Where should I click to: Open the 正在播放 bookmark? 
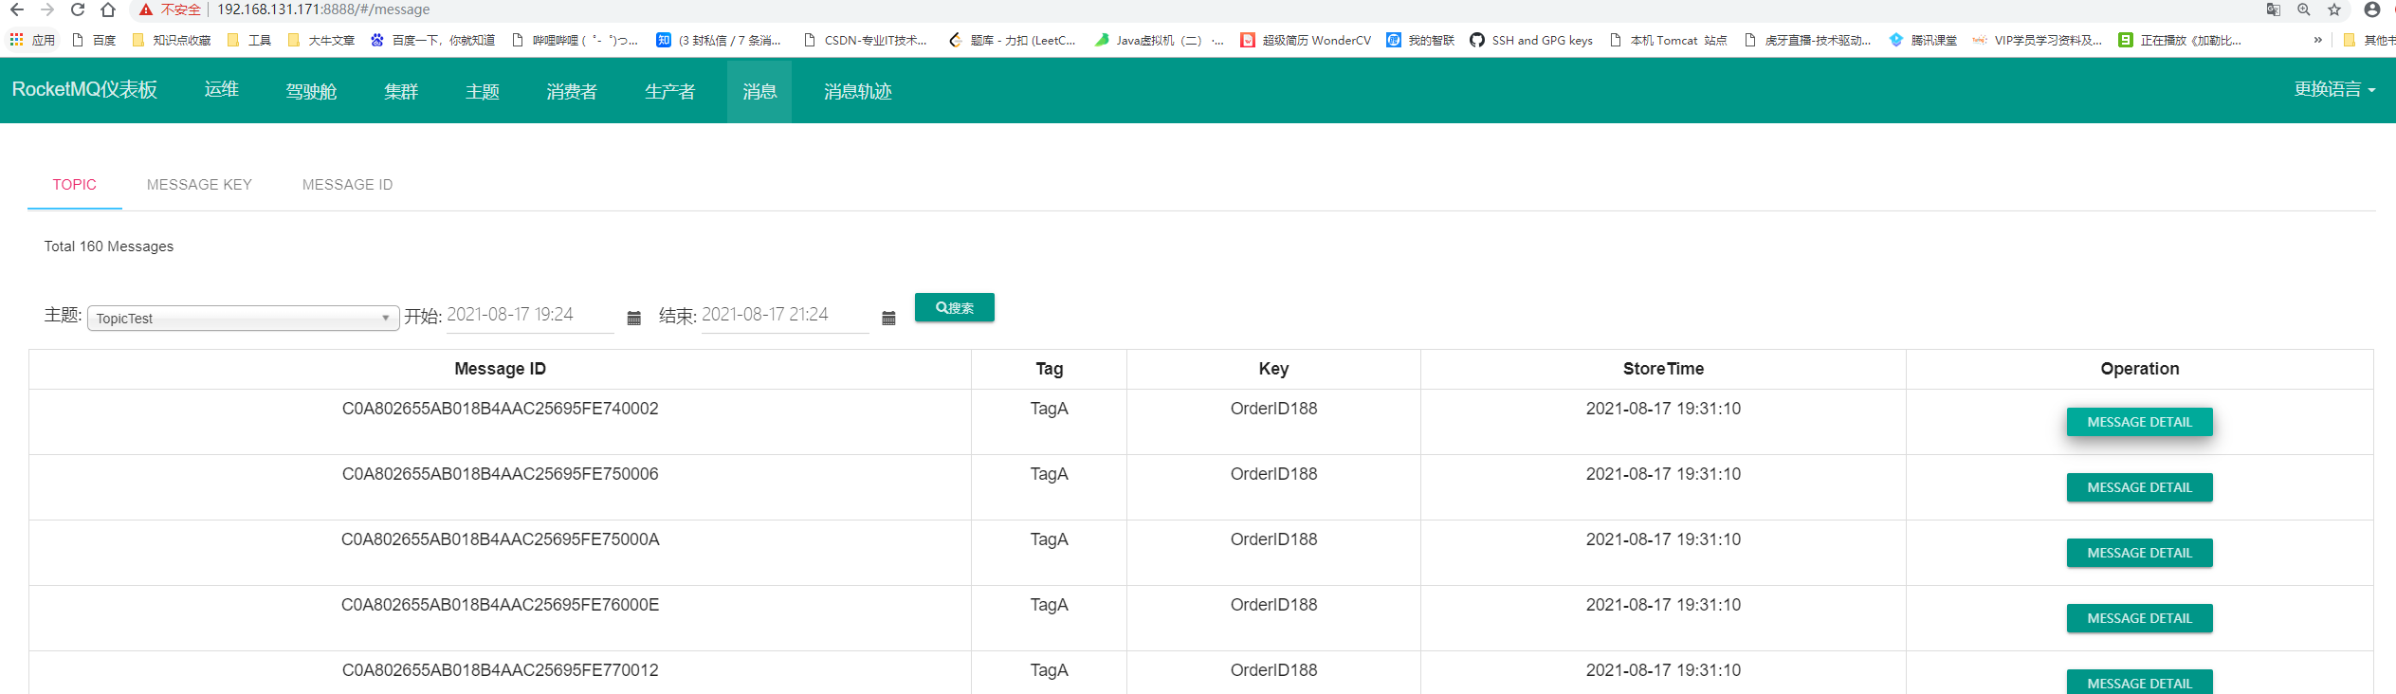(x=2180, y=40)
